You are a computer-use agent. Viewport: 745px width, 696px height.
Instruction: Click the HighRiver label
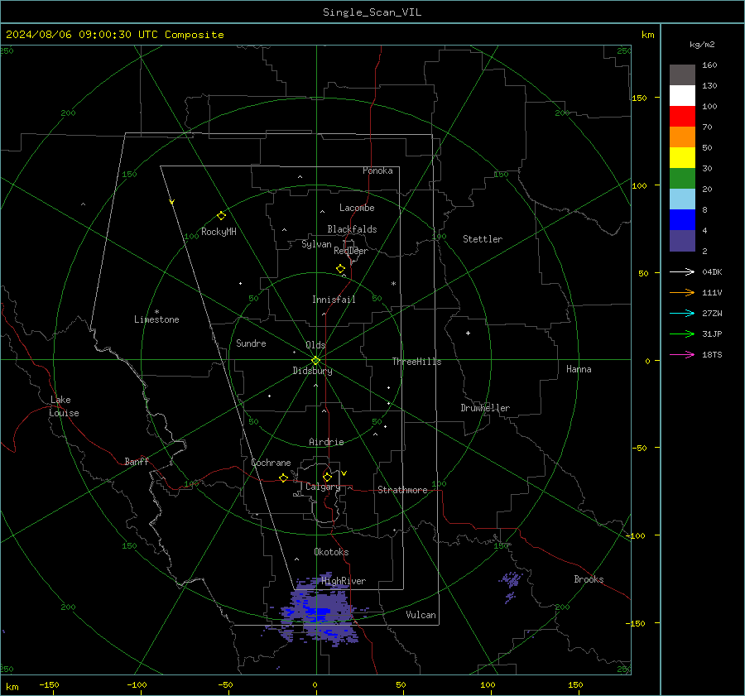tap(344, 581)
